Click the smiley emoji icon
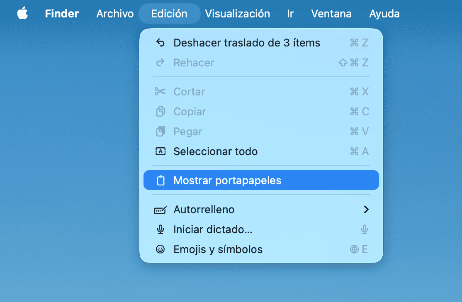462x302 pixels. click(x=160, y=249)
